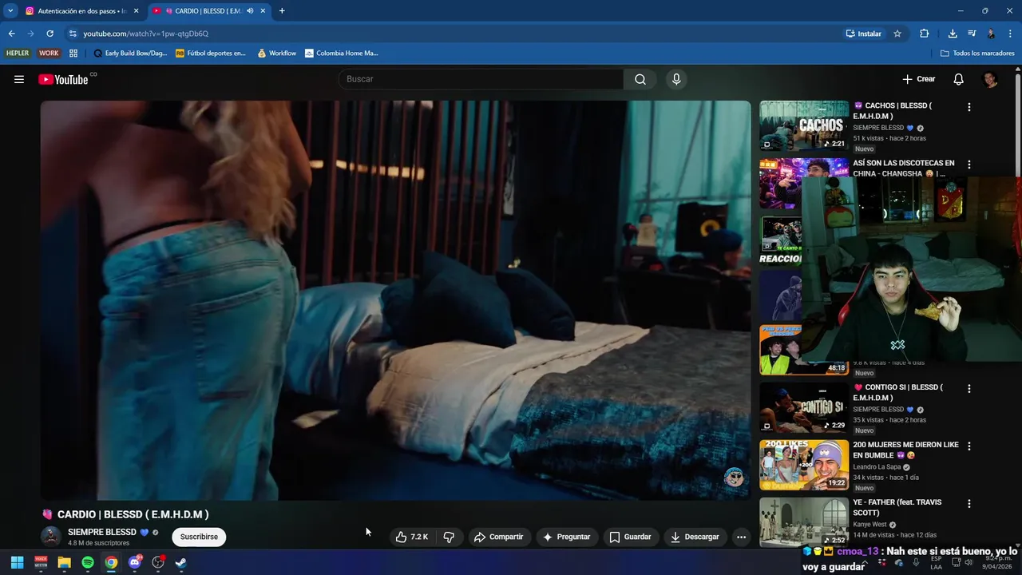Like the CARDIO video

point(412,537)
